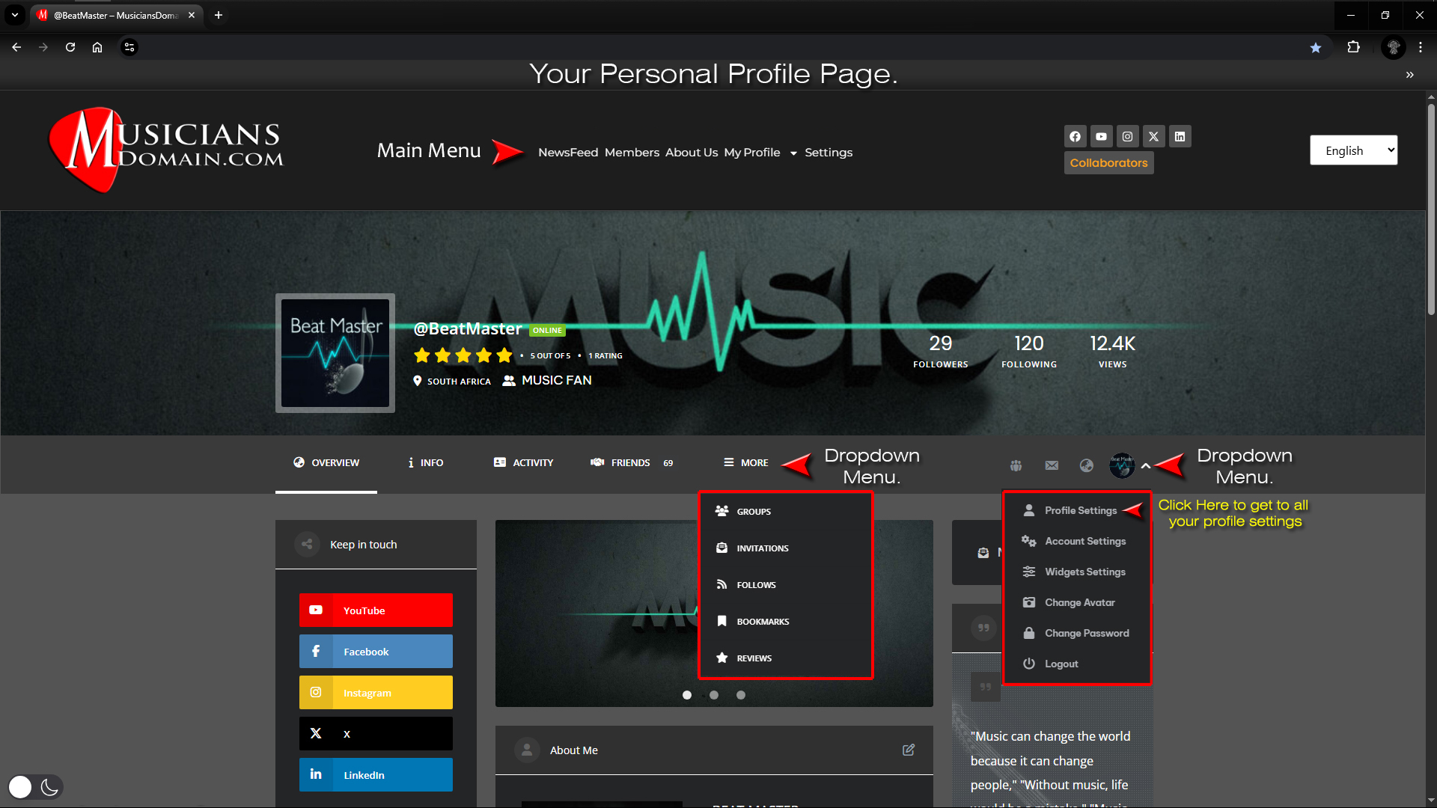Open the messages envelope icon
The image size is (1437, 808).
click(1052, 465)
